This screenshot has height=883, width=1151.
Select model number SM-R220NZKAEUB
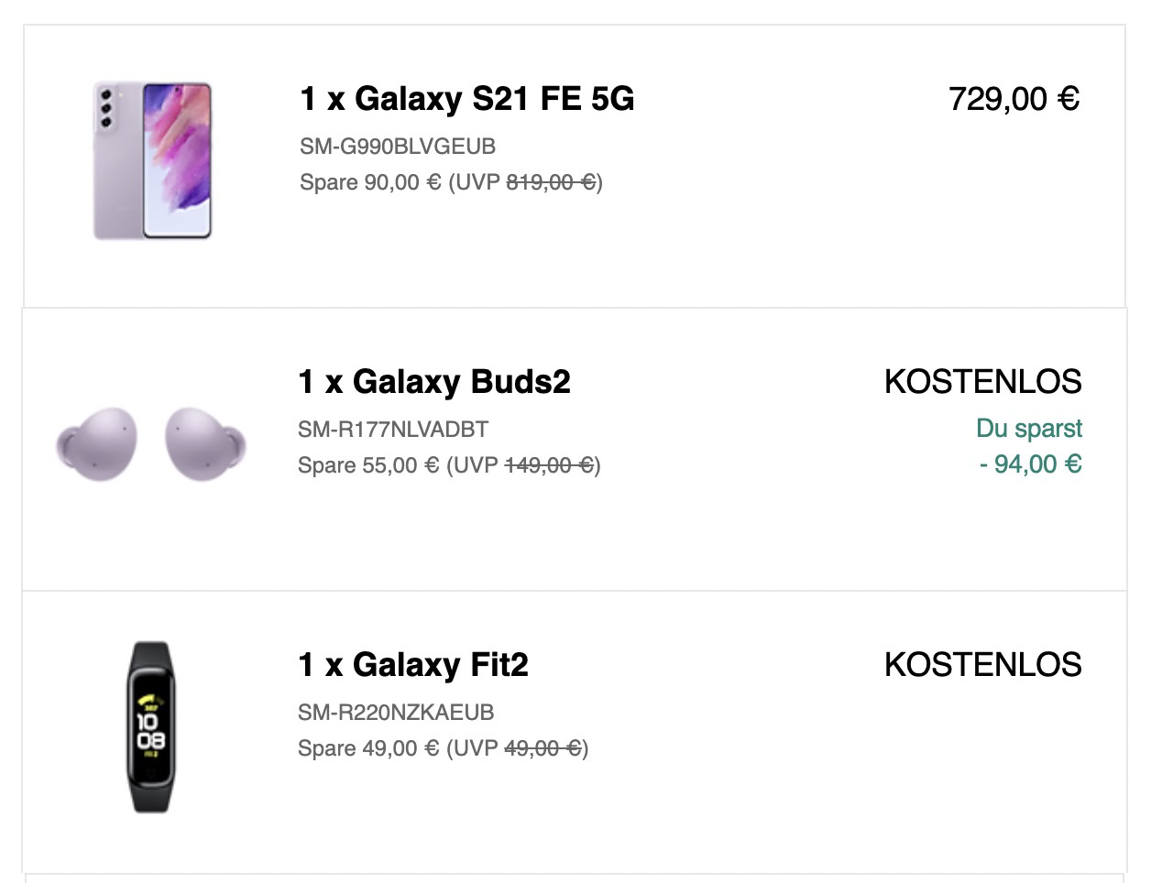coord(396,713)
